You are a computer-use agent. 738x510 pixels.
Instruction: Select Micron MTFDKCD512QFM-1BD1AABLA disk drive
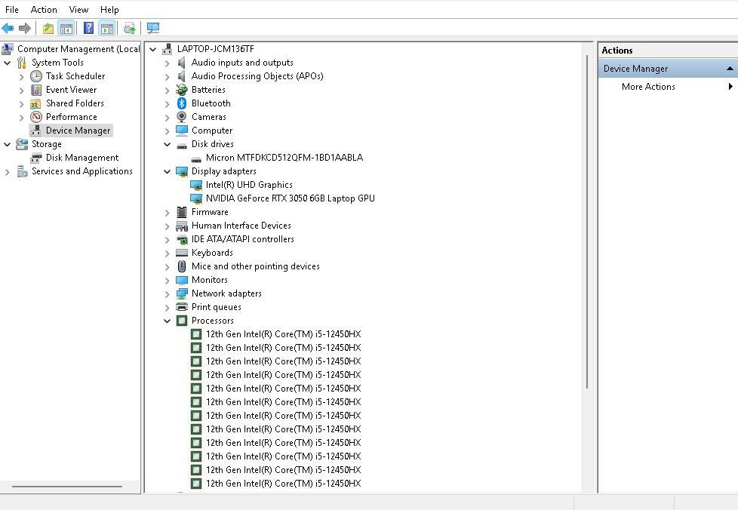pos(284,158)
